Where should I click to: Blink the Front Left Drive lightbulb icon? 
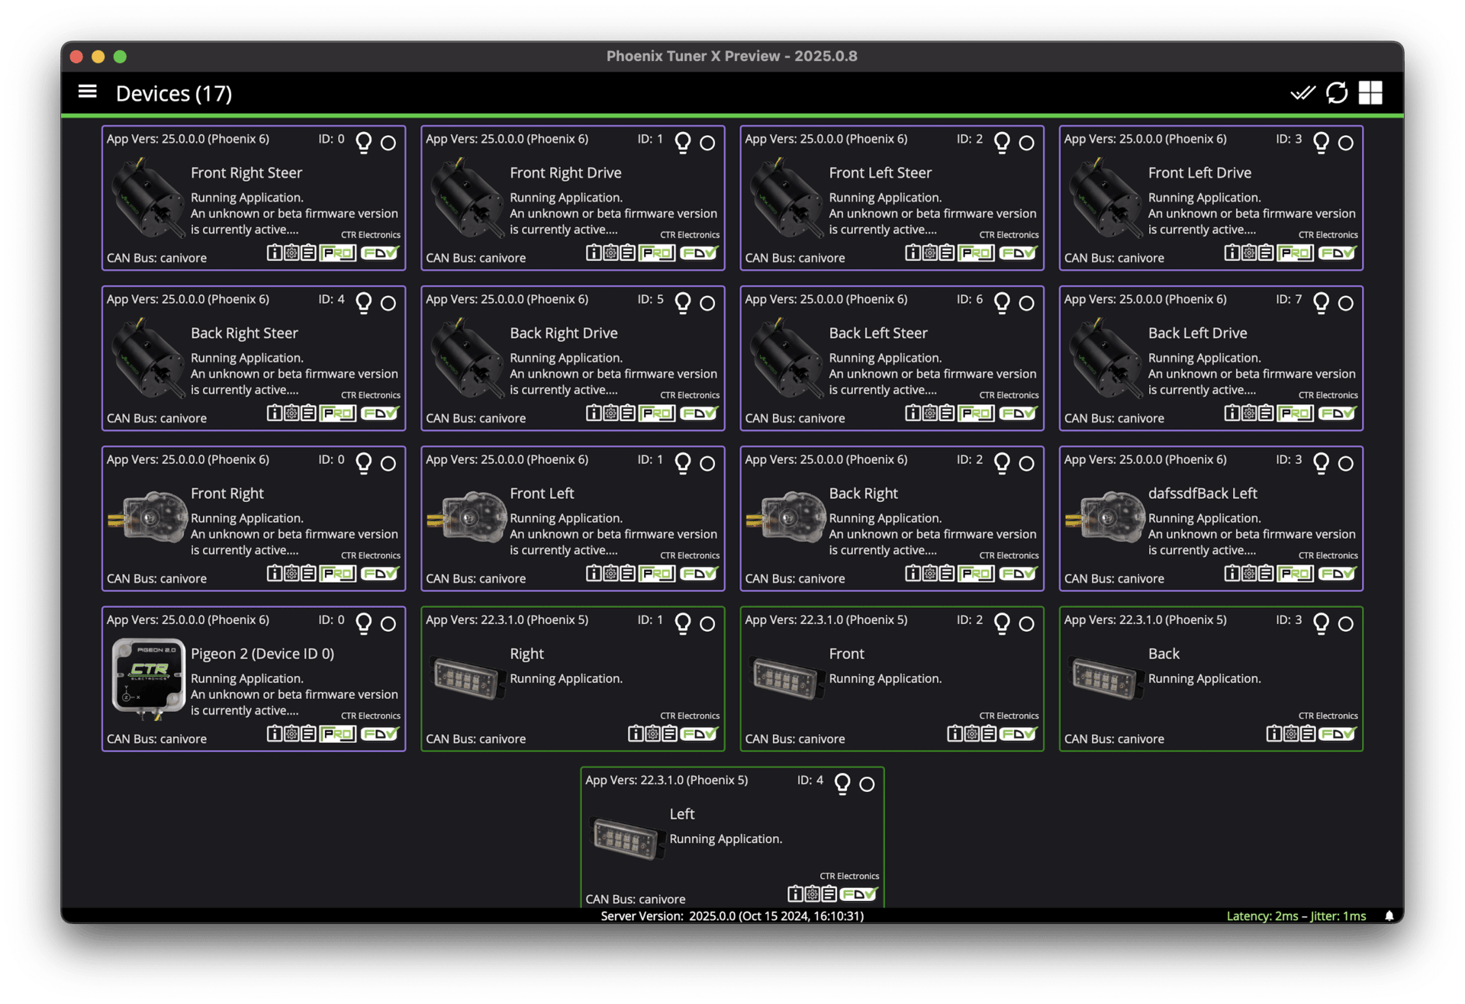click(1321, 143)
